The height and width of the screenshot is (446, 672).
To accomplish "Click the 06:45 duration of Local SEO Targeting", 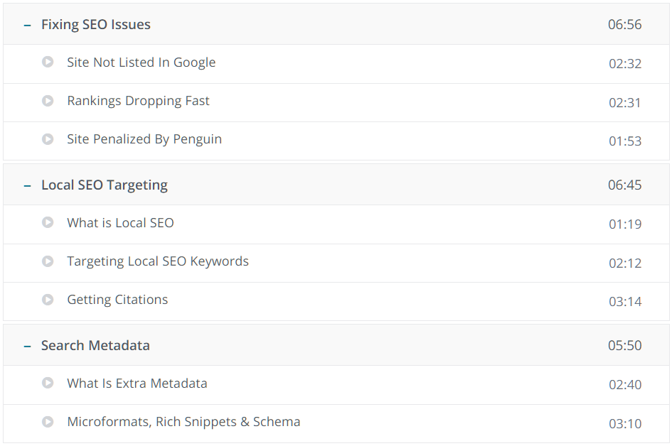I will point(624,185).
